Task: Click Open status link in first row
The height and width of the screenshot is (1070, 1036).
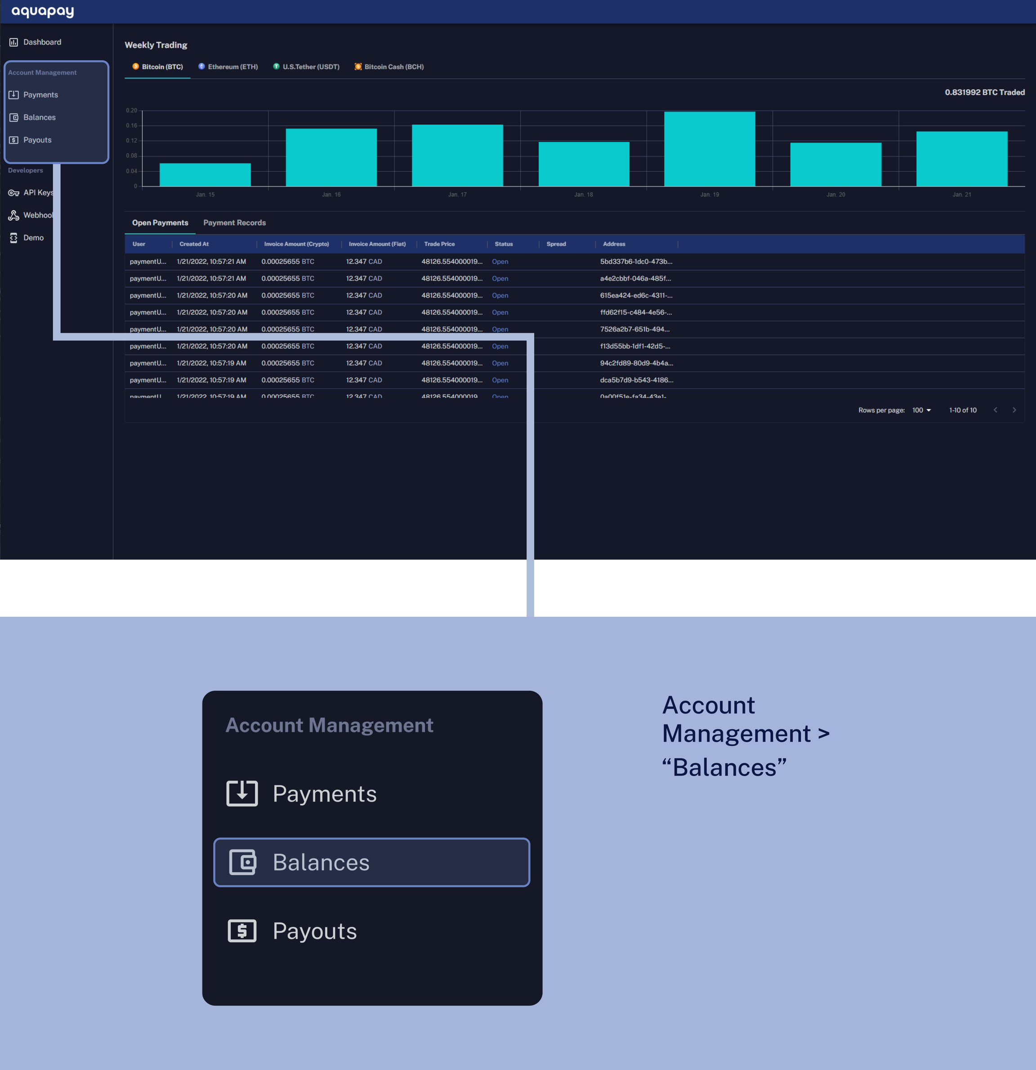Action: [500, 262]
